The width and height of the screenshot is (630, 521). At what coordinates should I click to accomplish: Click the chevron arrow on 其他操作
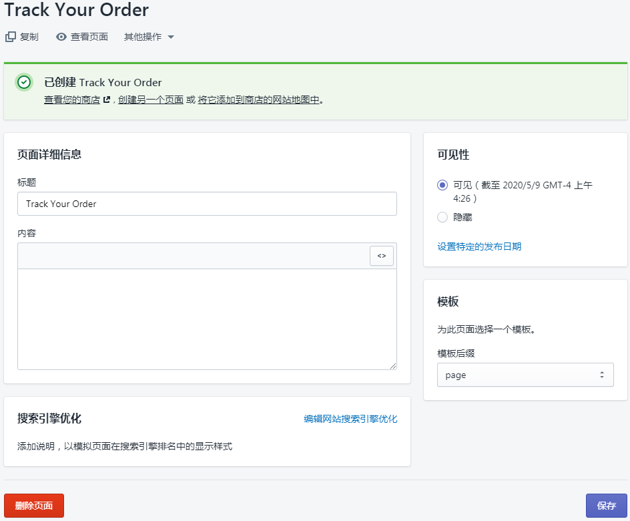coord(172,37)
